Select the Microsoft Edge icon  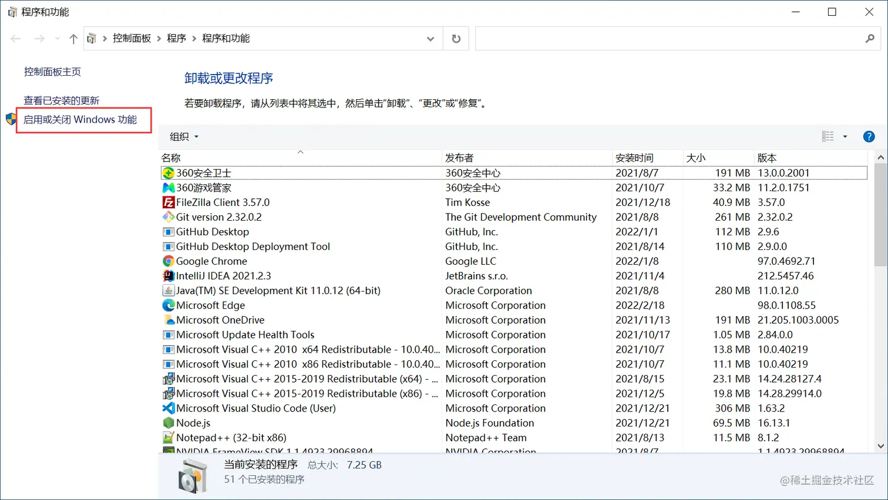[169, 305]
